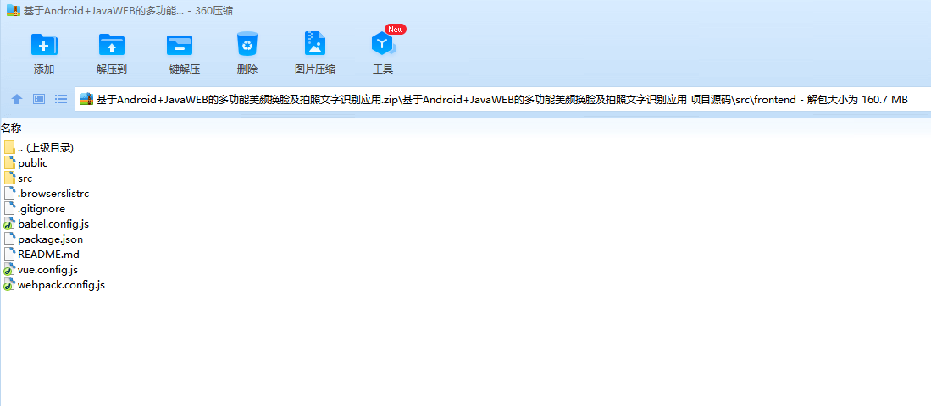Select the 'webpack.config.js' file name
This screenshot has width=931, height=406.
62,285
